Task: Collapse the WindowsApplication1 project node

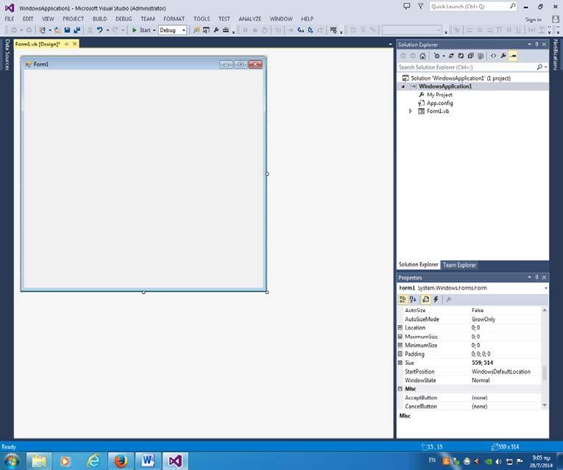Action: 403,87
